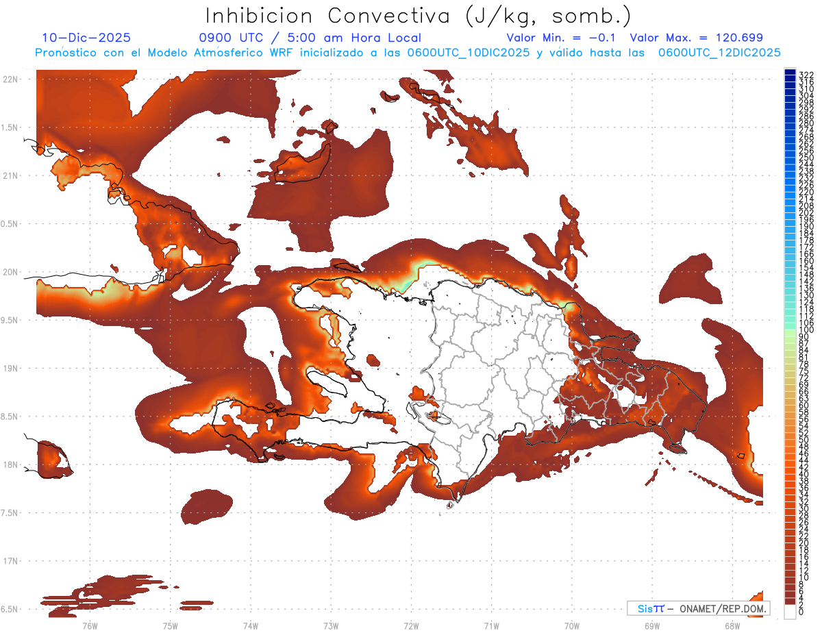This screenshot has height=635, width=822.
Task: Click the "70W" longitude label
Action: 571,626
